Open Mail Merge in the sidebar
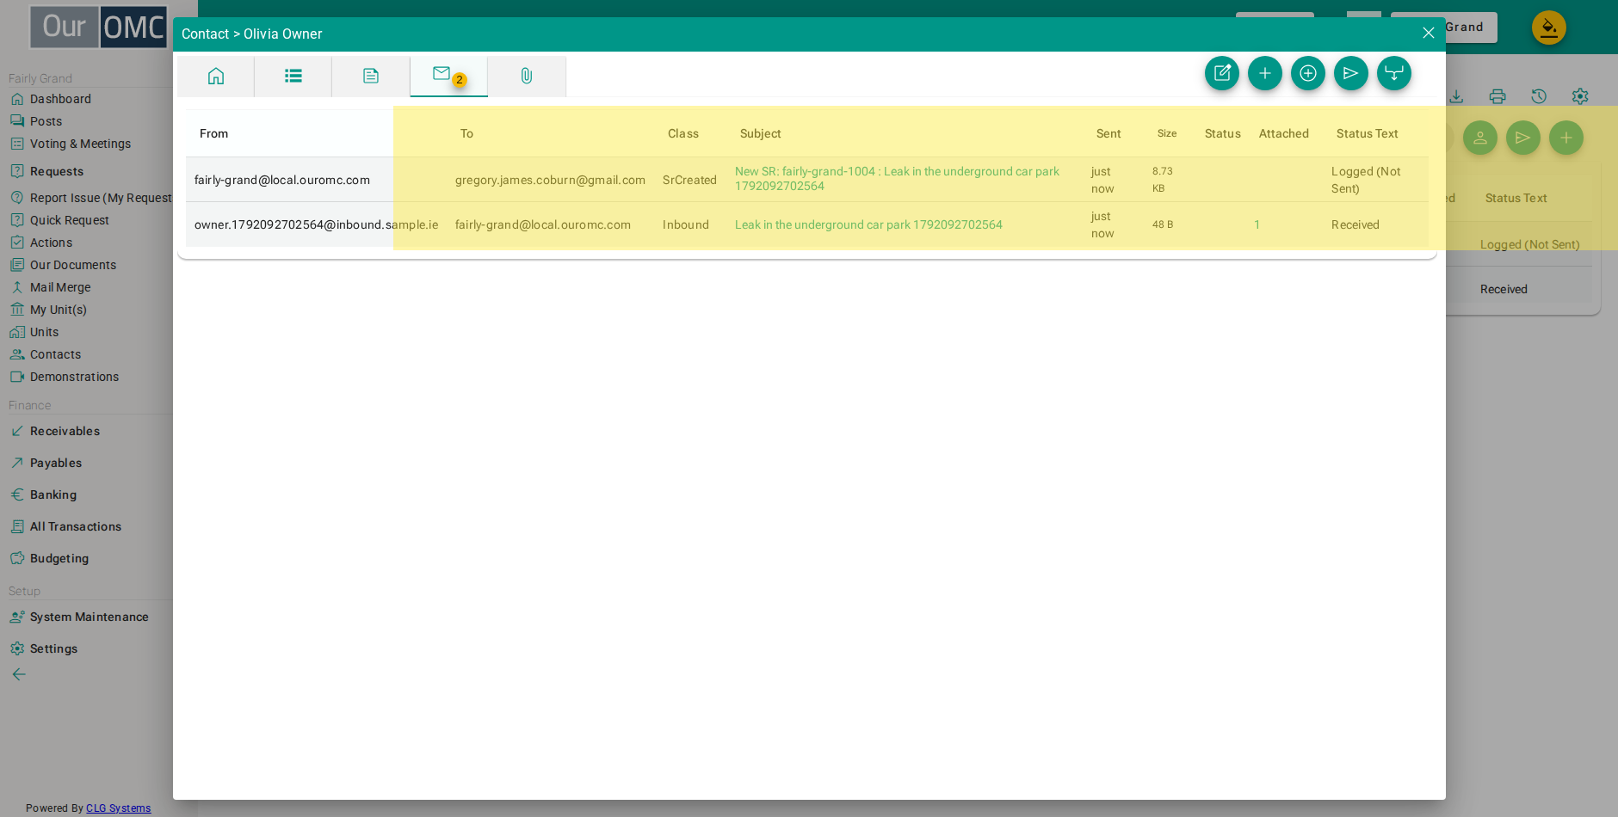This screenshot has height=817, width=1618. [x=60, y=287]
